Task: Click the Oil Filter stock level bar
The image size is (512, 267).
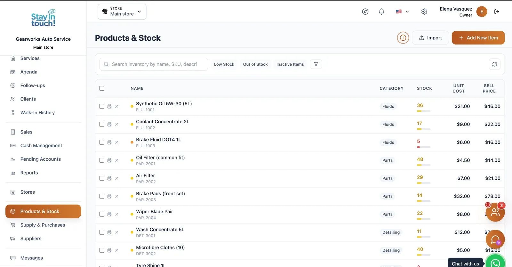Action: click(x=424, y=165)
